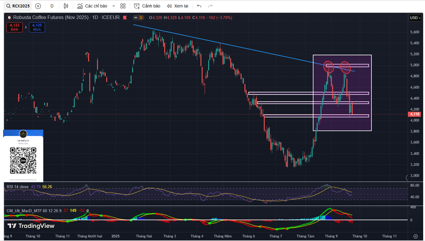This screenshot has width=425, height=241.
Task: Click the TradingView logo
Action: 31,226
